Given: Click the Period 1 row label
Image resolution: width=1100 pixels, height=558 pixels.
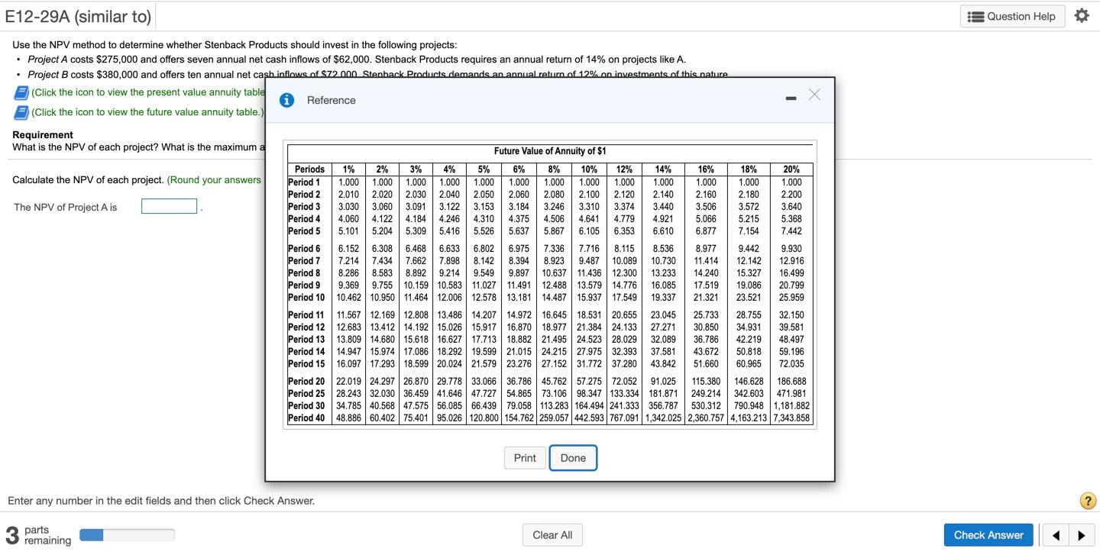Looking at the screenshot, I should 305,182.
